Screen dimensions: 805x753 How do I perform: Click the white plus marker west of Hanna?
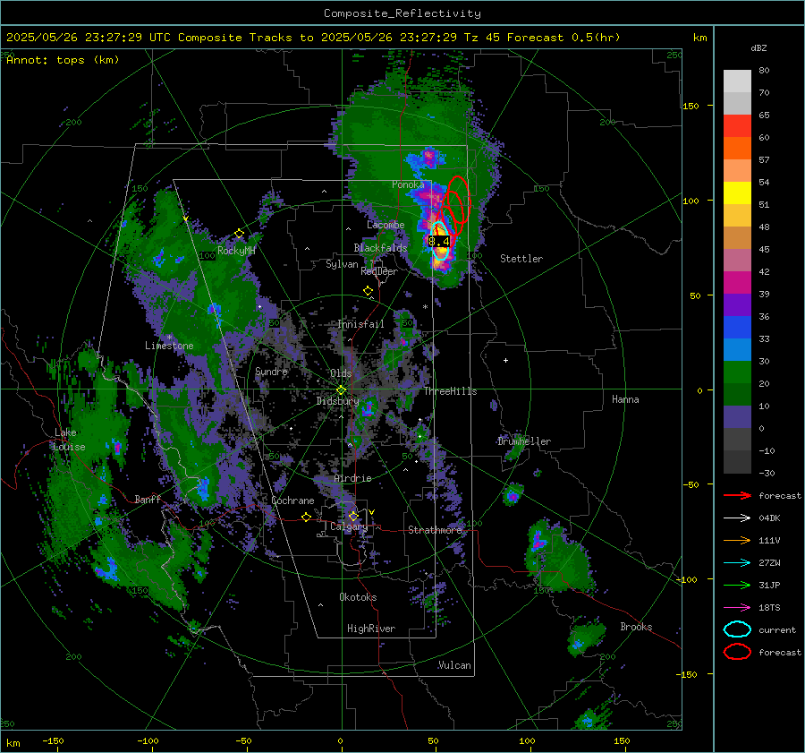pyautogui.click(x=505, y=360)
